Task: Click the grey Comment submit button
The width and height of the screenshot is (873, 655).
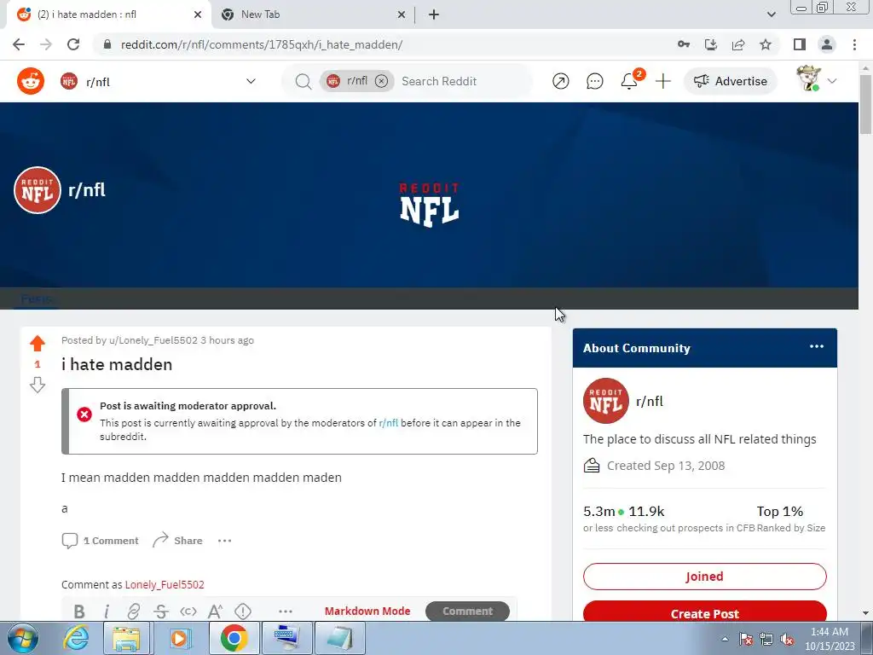Action: pyautogui.click(x=468, y=611)
